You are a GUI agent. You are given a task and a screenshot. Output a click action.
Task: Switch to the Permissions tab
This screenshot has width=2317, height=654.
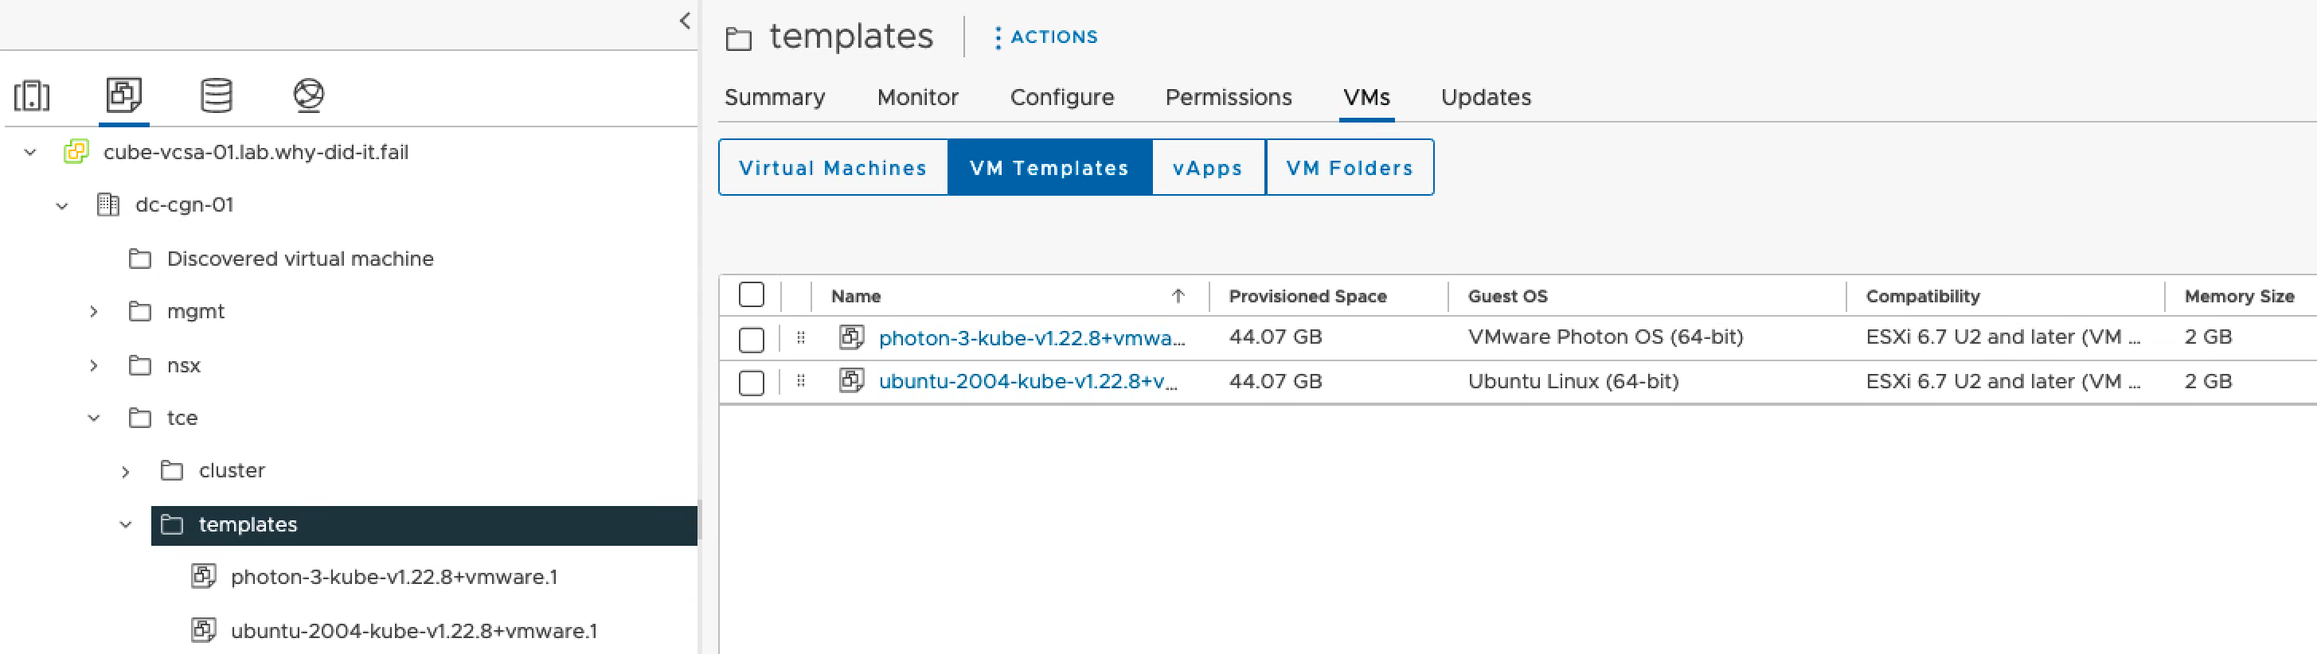tap(1228, 97)
